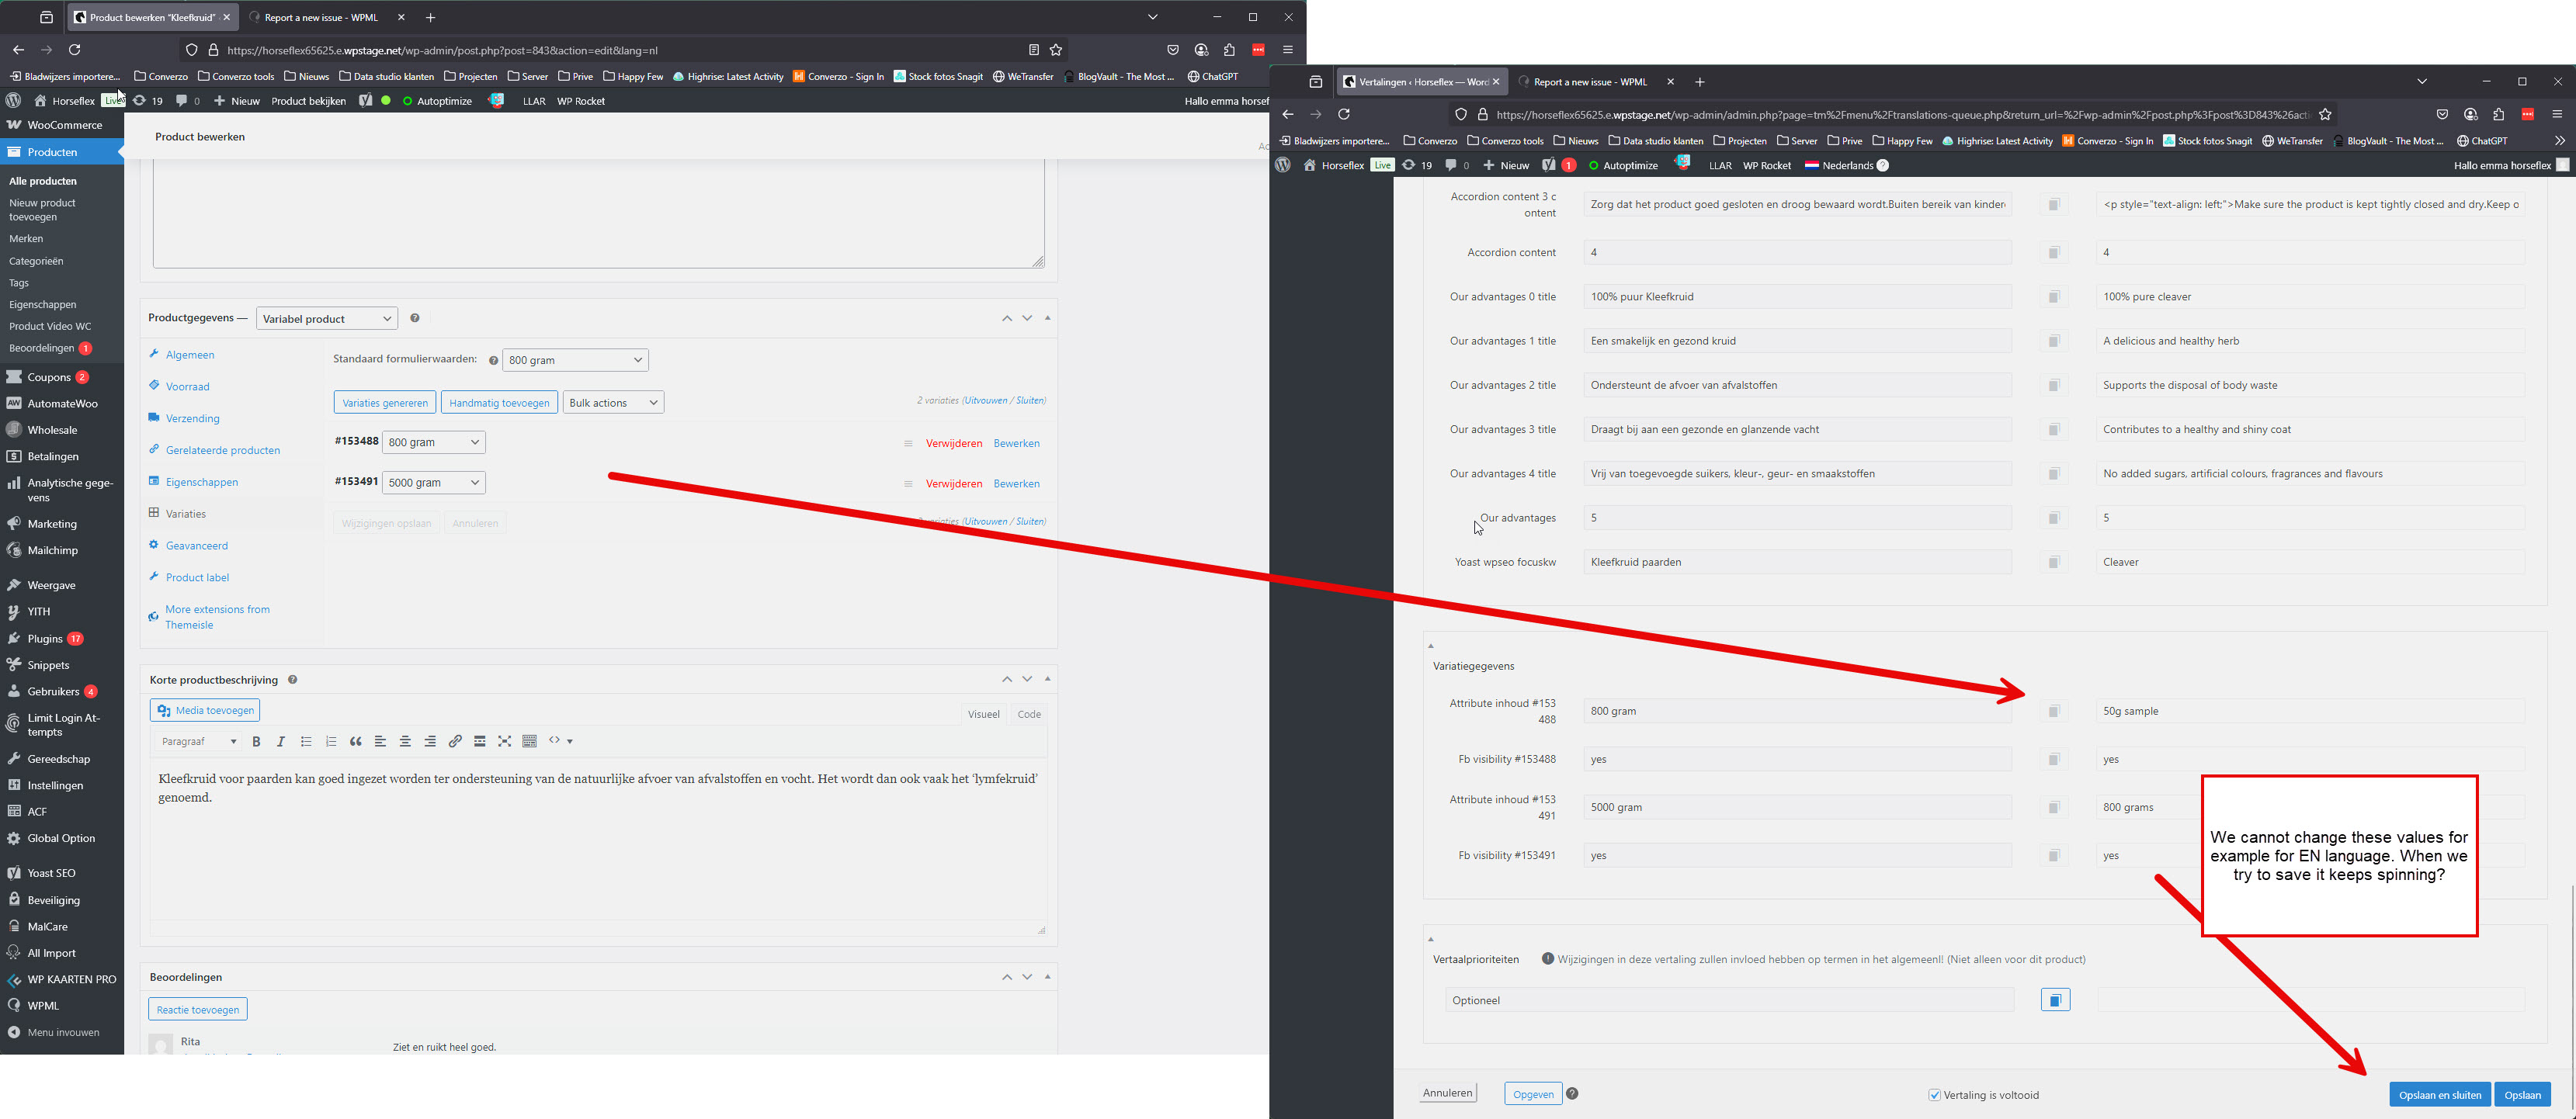Click the Reactie toevoegen button

click(198, 1009)
